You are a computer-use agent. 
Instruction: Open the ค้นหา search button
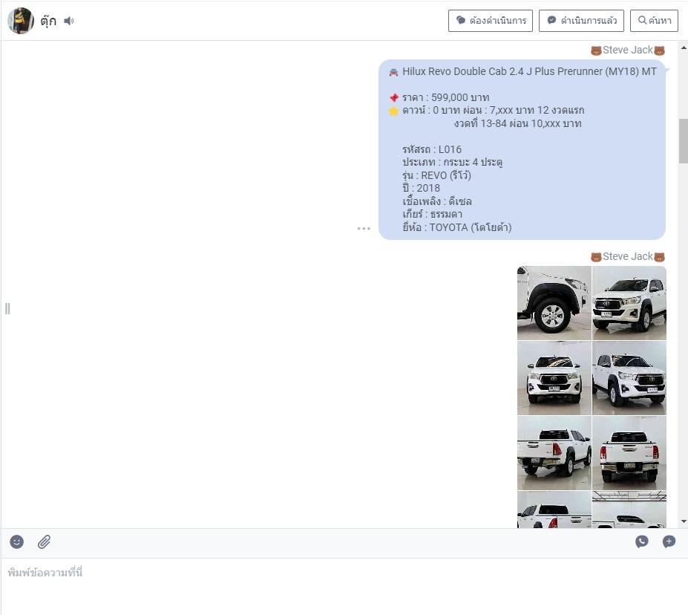(x=654, y=21)
